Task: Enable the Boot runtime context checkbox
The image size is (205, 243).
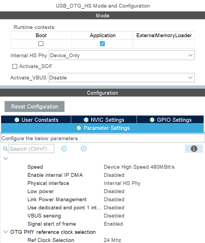Action: click(41, 44)
